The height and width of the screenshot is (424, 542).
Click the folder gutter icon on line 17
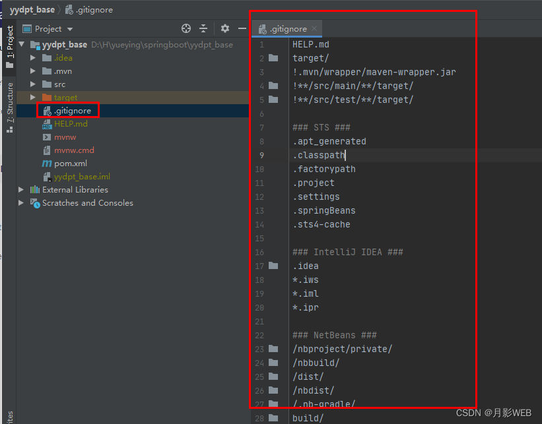(x=273, y=266)
